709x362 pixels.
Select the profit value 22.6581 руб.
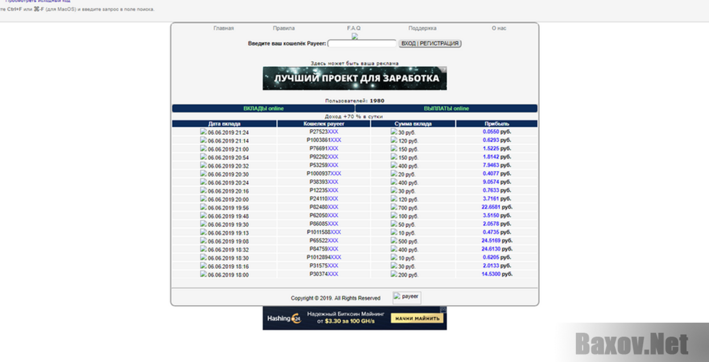point(496,207)
